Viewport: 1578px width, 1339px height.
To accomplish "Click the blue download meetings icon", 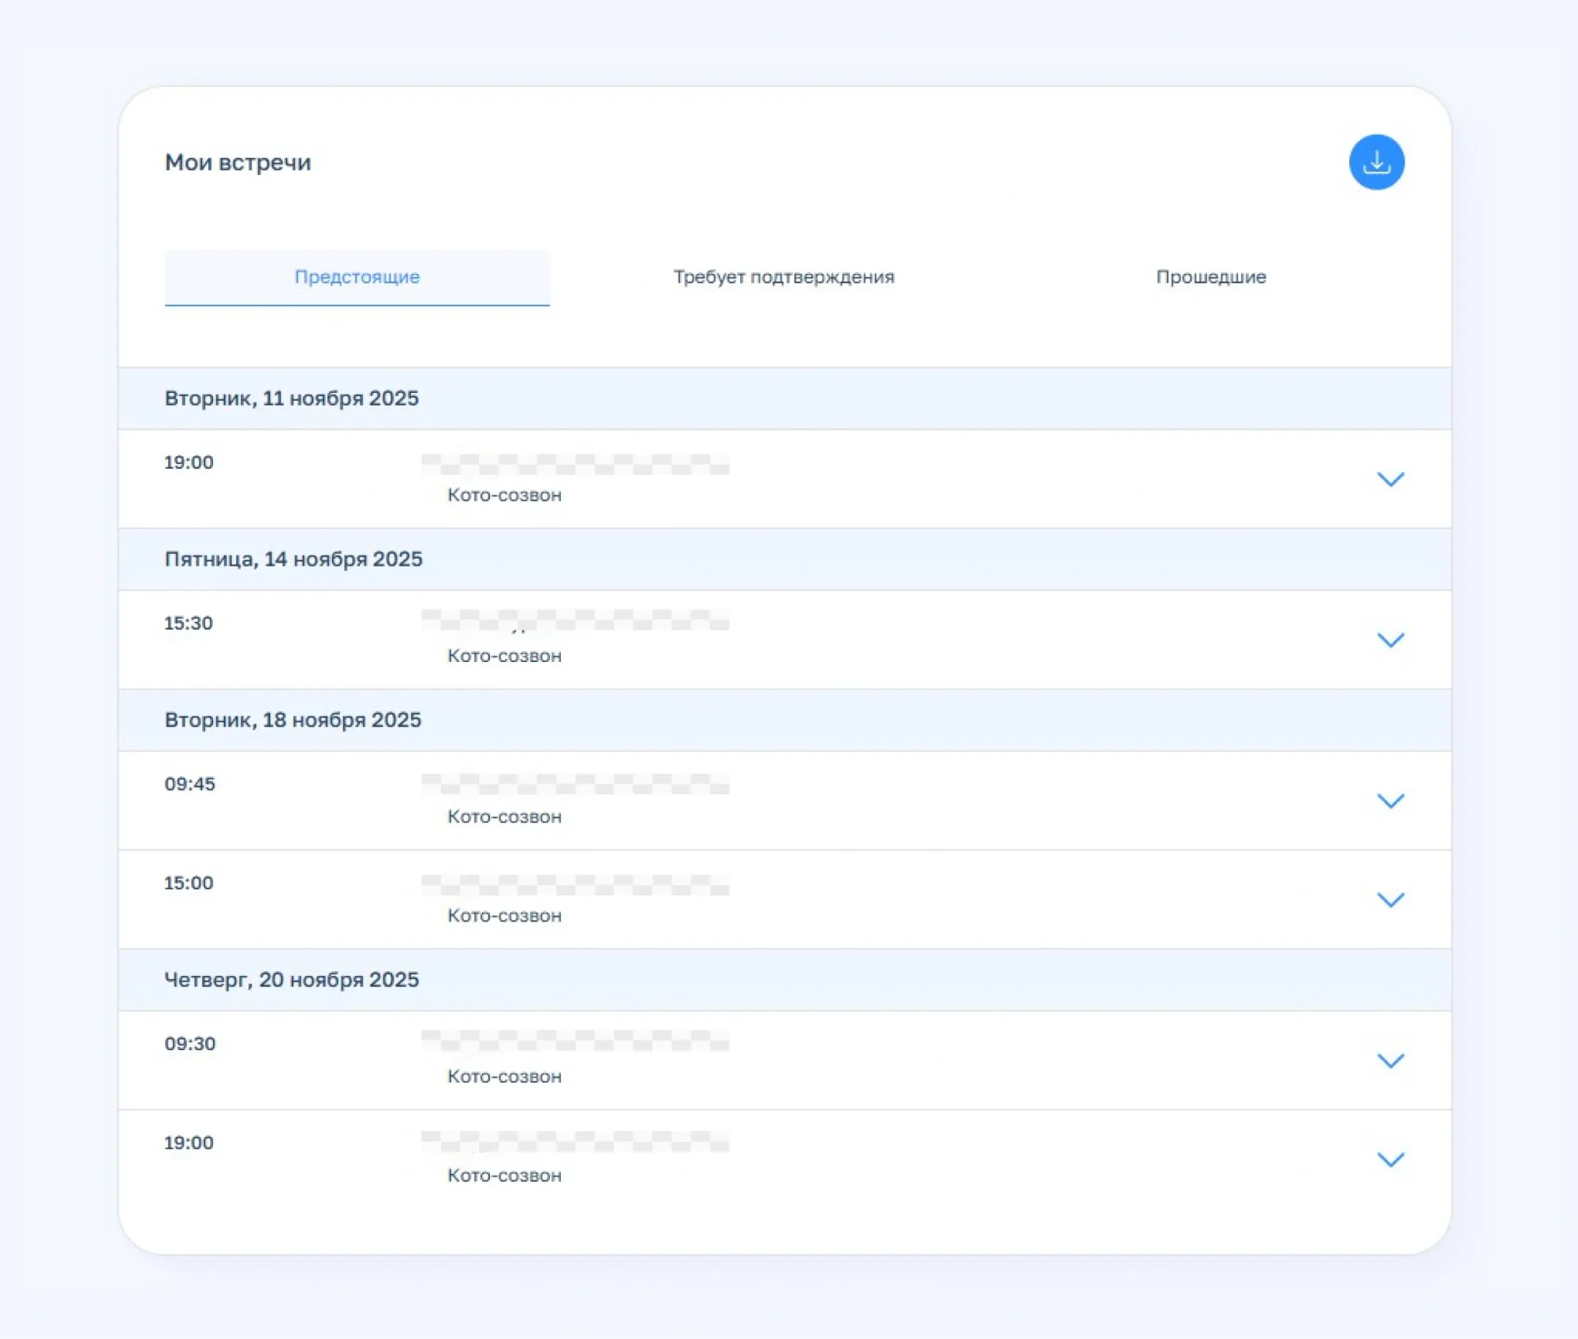I will pos(1376,163).
